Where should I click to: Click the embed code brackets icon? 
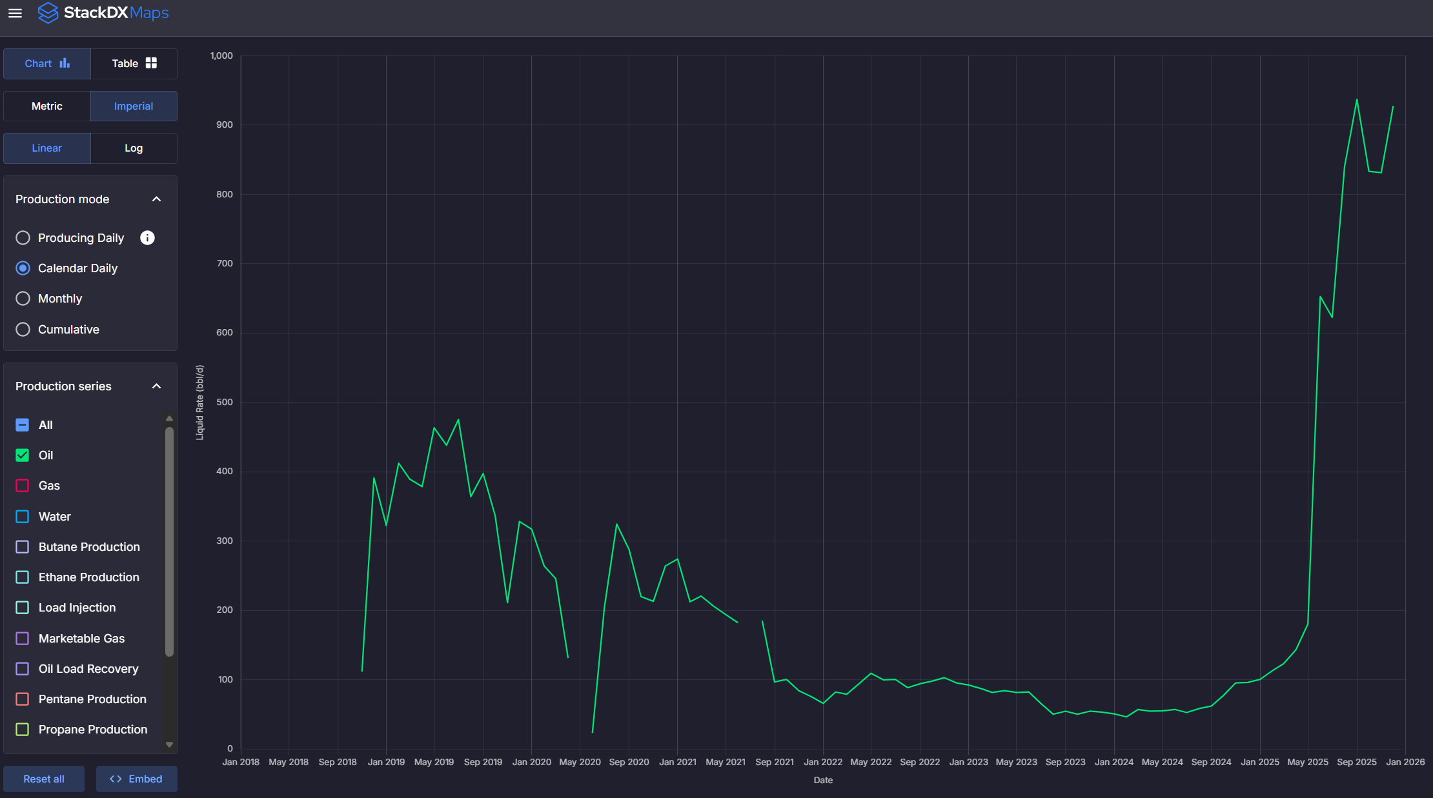(116, 779)
